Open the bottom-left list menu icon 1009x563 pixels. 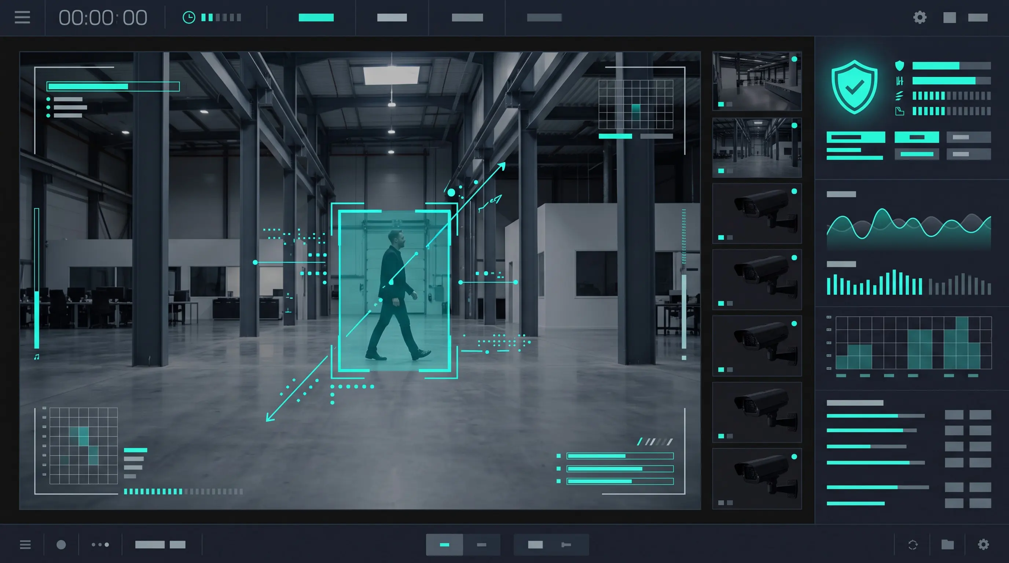point(25,545)
